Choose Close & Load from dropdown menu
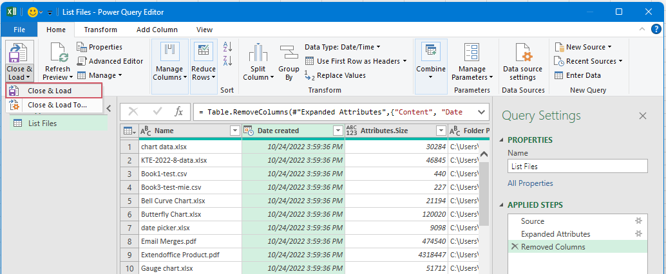This screenshot has height=274, width=666. tap(54, 91)
